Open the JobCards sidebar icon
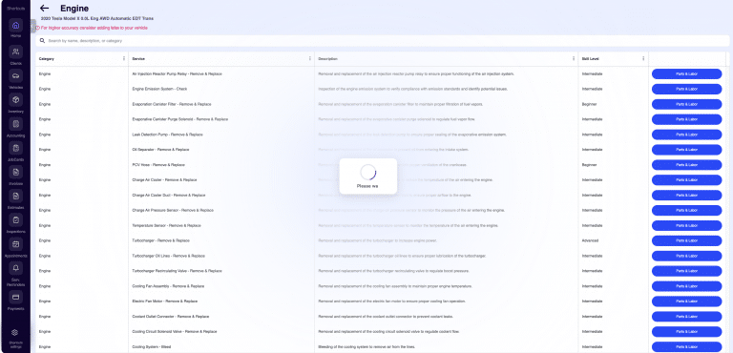Viewport: 733px width, 353px height. pos(15,148)
